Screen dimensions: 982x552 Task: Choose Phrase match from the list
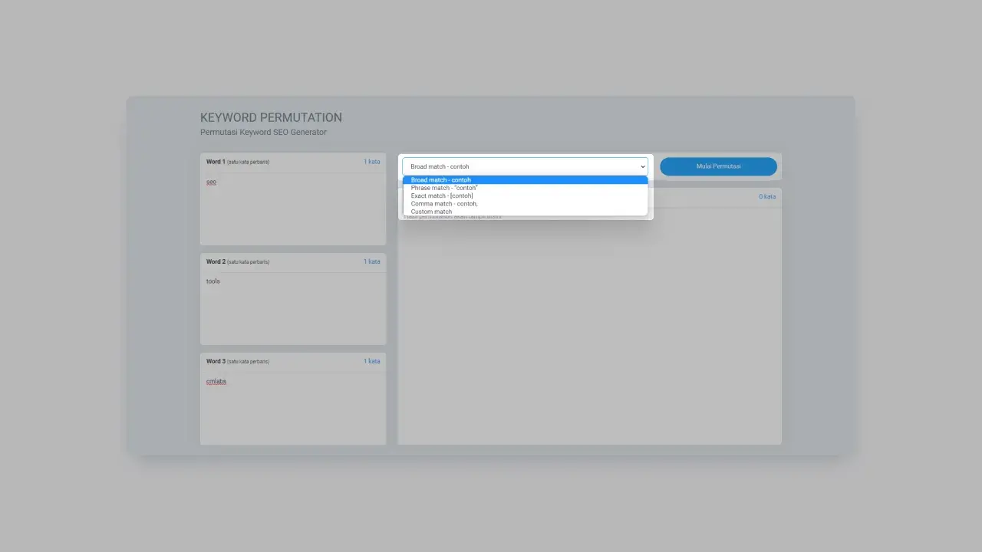coord(443,188)
